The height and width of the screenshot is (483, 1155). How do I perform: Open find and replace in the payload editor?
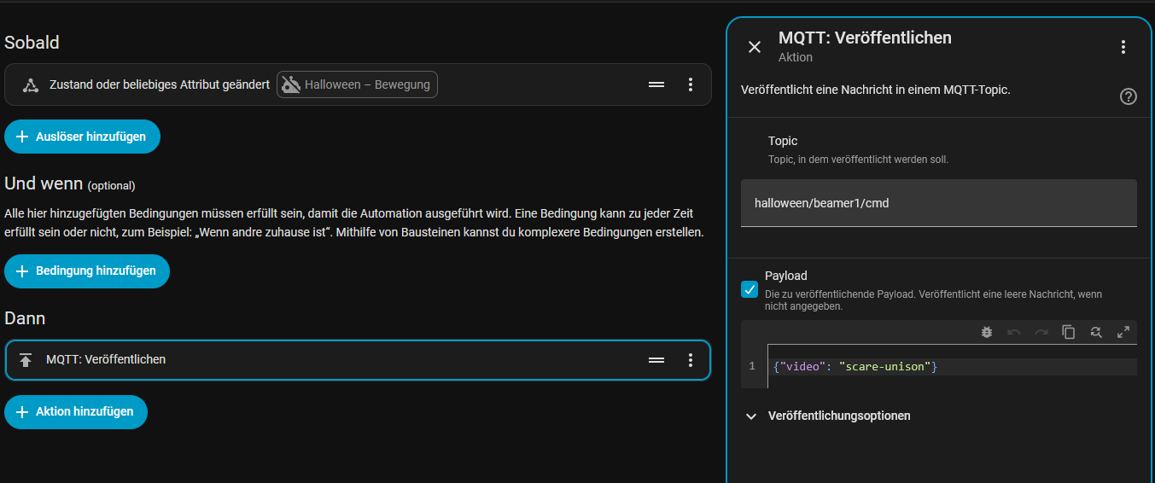[x=1096, y=332]
